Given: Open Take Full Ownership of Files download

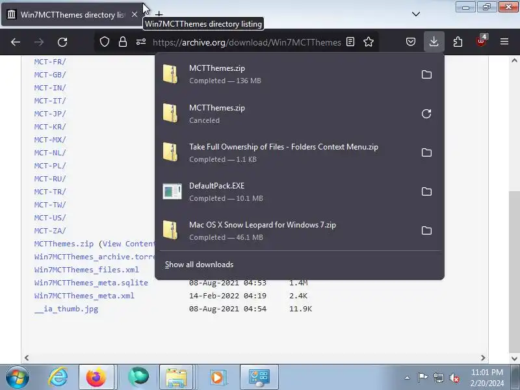Looking at the screenshot, I should [287, 153].
